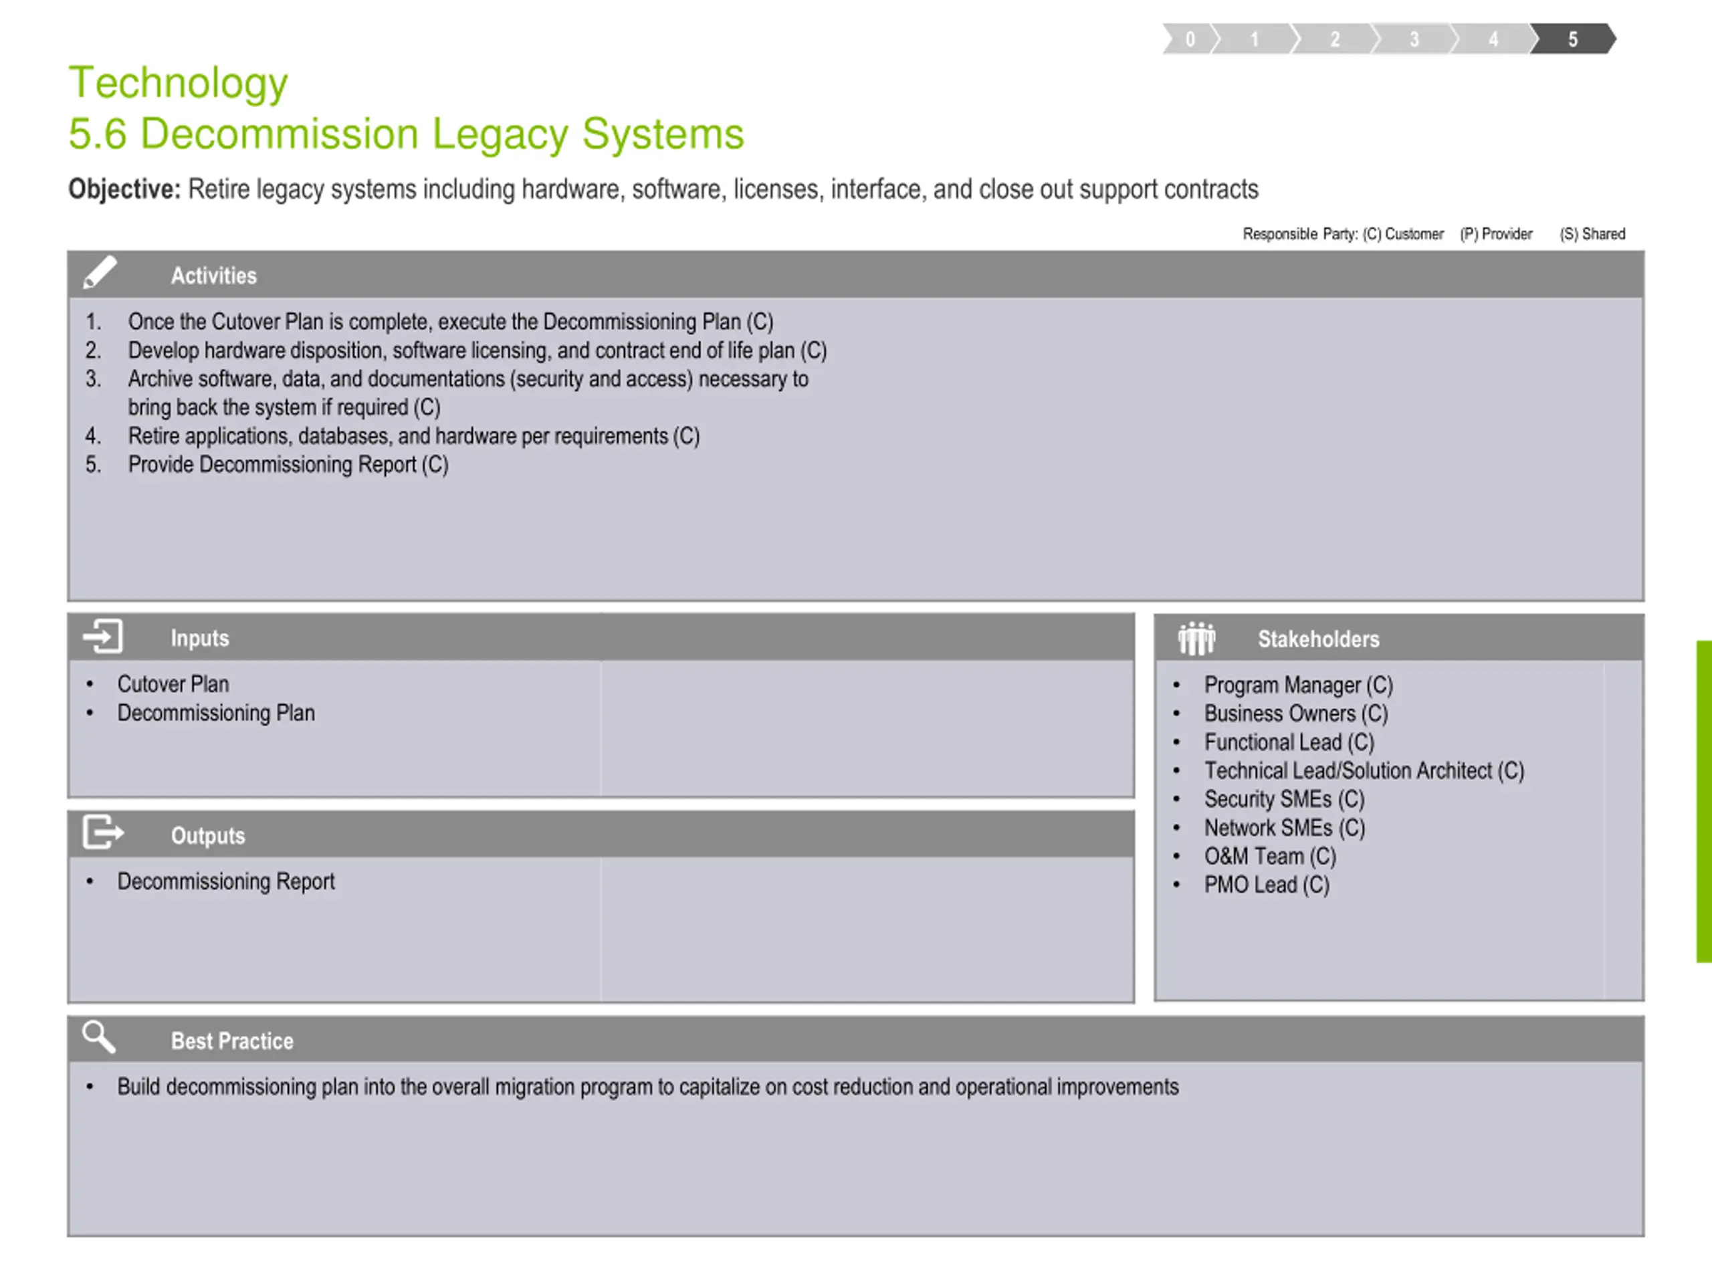The image size is (1712, 1284).
Task: Click the Technology title text
Action: [x=178, y=84]
